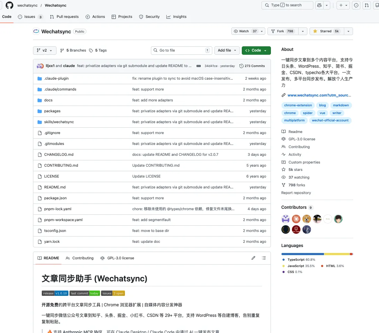Open the 273 Commits history
Image resolution: width=379 pixels, height=333 pixels.
point(252,66)
